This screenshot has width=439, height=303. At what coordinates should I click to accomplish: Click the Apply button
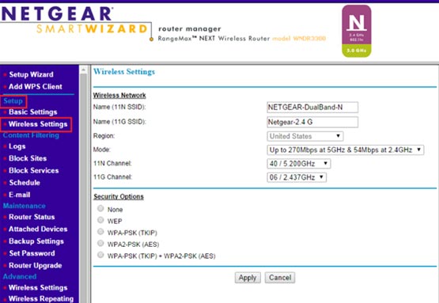(x=248, y=278)
